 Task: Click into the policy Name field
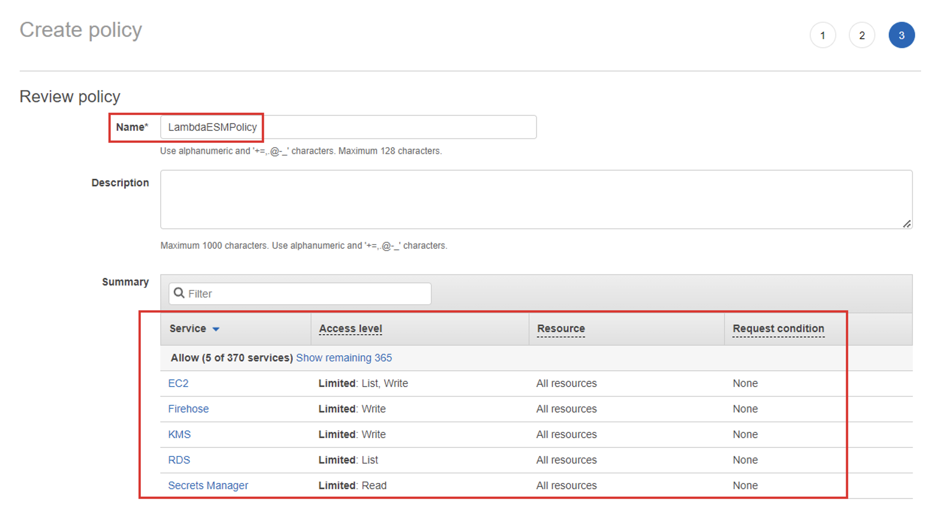pos(348,127)
